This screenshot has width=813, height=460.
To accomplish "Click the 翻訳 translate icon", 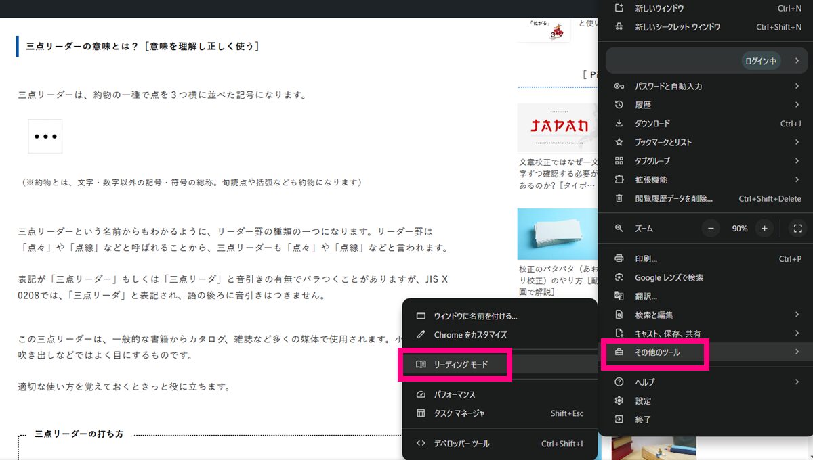I will (619, 296).
